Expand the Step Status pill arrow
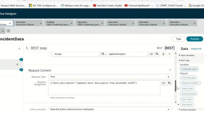204x114 pixels. point(178,104)
